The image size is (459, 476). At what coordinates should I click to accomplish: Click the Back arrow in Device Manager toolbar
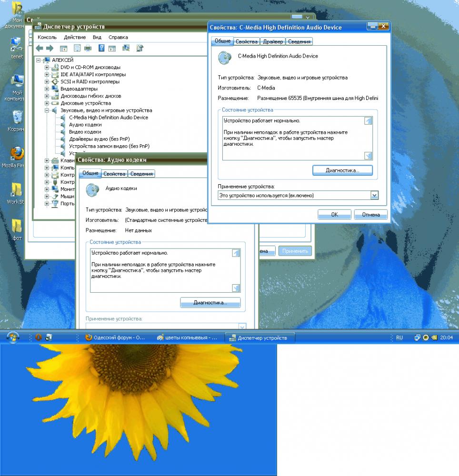pos(40,48)
